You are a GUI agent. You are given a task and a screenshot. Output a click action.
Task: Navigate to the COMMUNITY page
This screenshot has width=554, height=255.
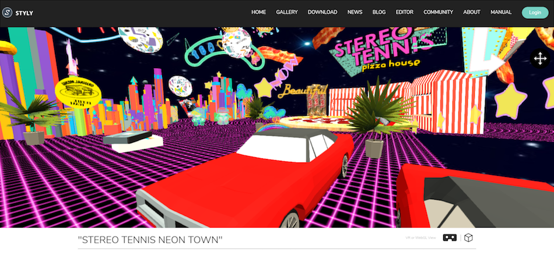tap(438, 12)
